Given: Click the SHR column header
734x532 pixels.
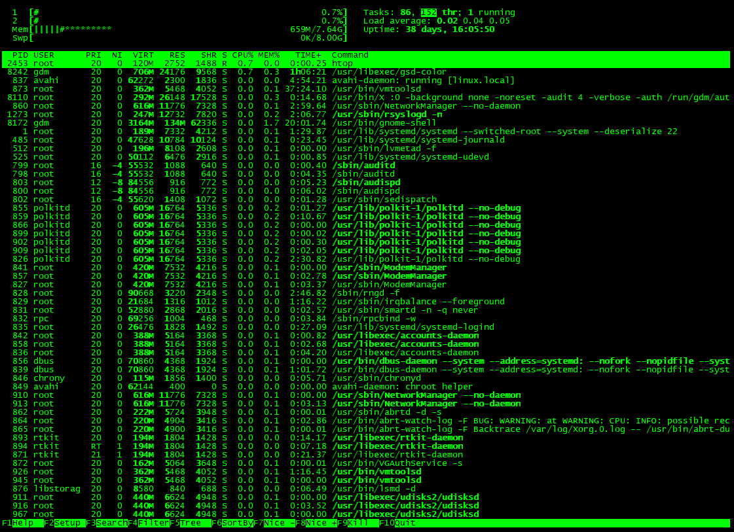Looking at the screenshot, I should (209, 55).
